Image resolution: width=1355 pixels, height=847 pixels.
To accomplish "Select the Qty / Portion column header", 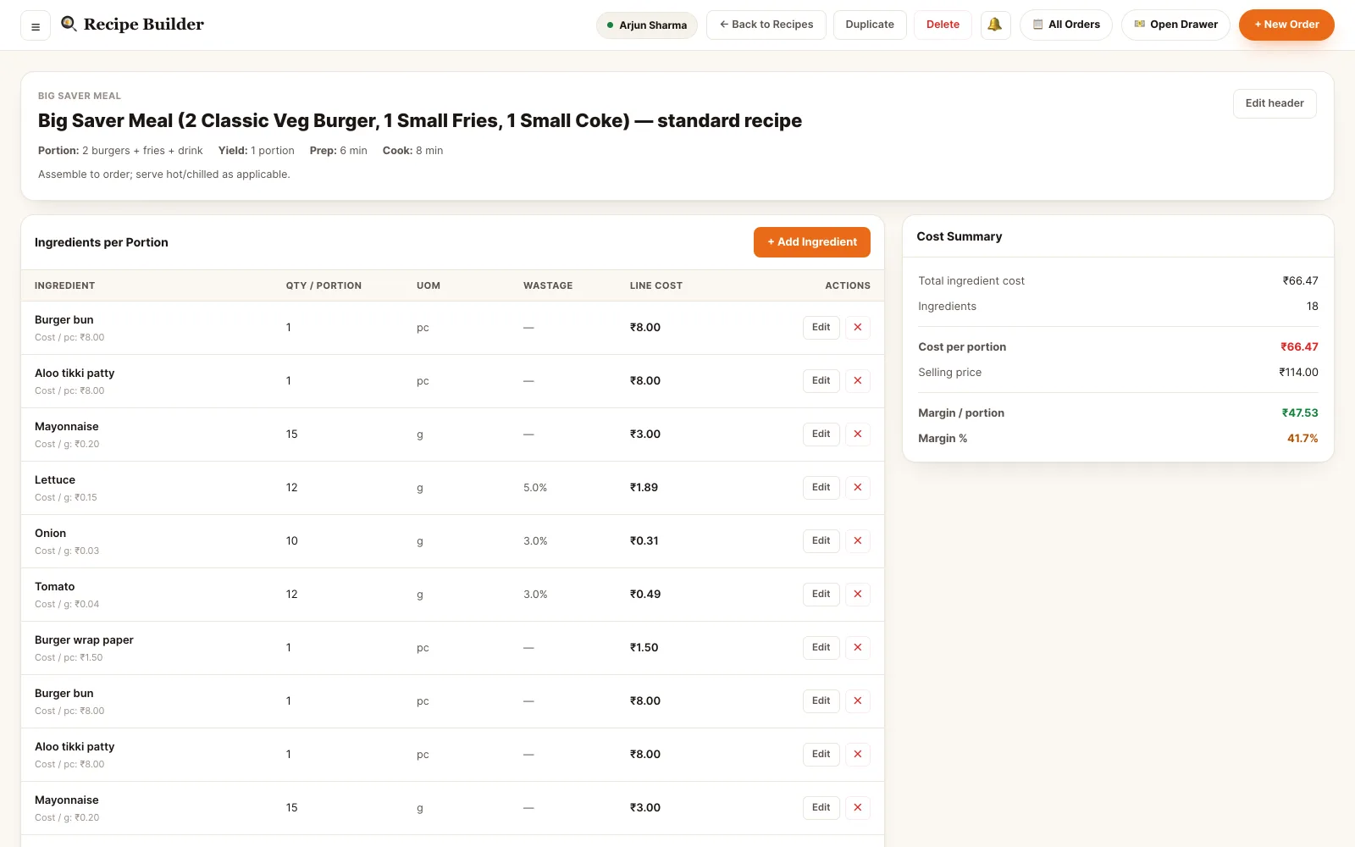I will click(x=324, y=285).
